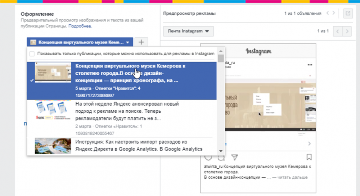The height and width of the screenshot is (196, 360).
Task: Click 1 из 1 объявления counter
Action: 303,13
